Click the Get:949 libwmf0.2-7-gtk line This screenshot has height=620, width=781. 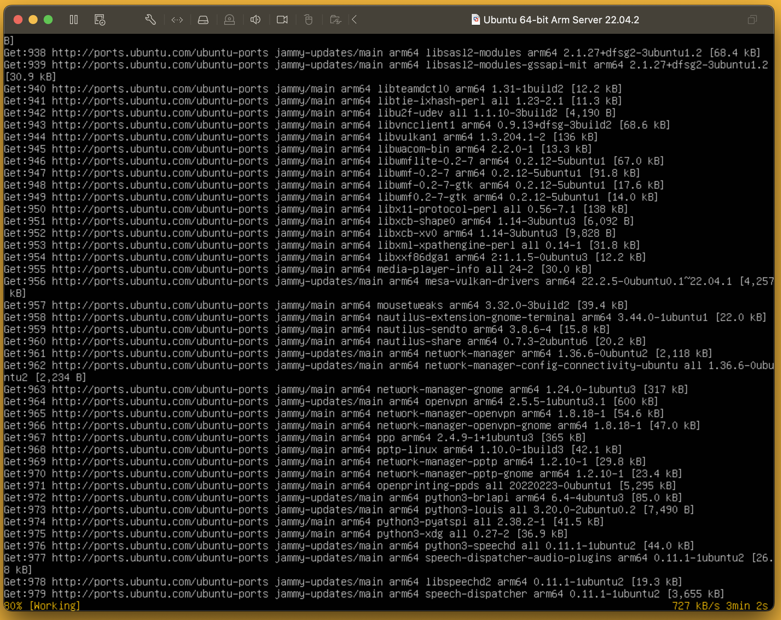pos(331,197)
